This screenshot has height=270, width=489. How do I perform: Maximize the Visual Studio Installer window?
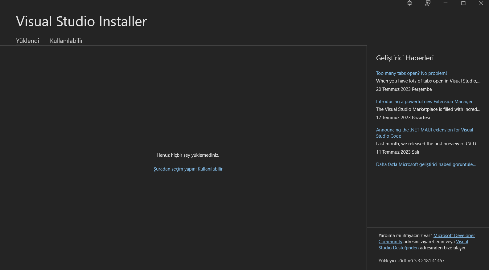tap(463, 3)
